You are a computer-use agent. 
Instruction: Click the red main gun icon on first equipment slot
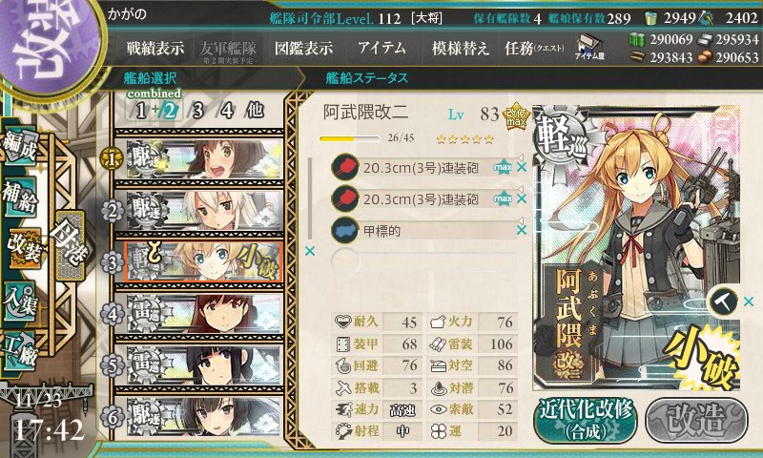click(x=345, y=167)
